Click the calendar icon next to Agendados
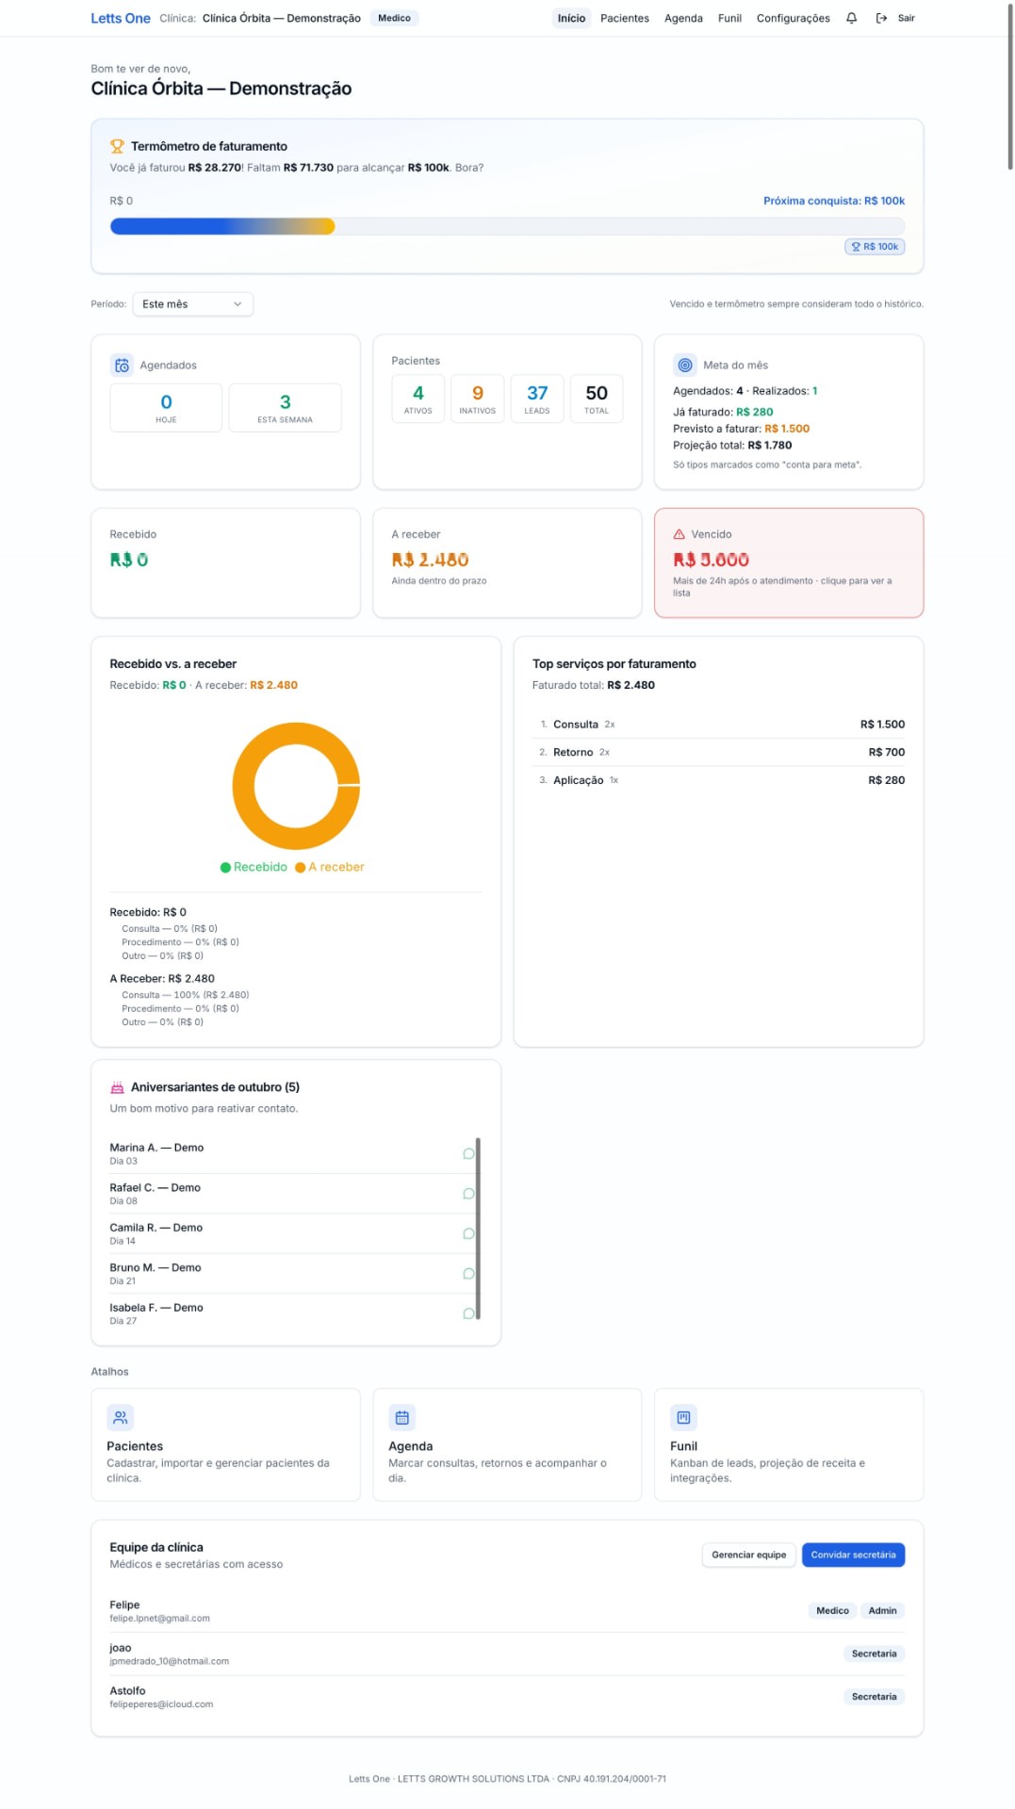The width and height of the screenshot is (1015, 1809). pos(122,366)
